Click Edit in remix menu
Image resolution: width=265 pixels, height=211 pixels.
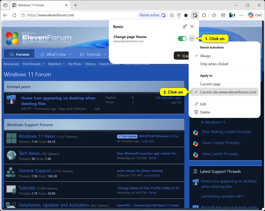tap(203, 104)
